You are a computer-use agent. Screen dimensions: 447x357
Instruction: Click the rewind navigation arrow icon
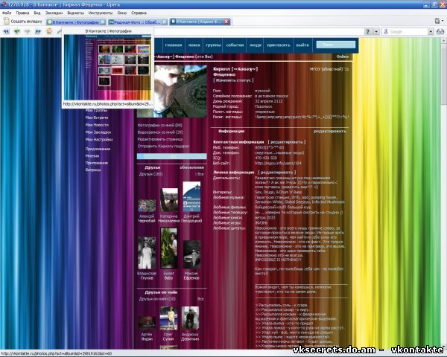[6, 31]
